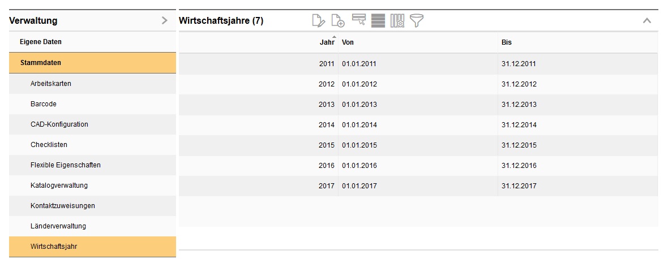The image size is (668, 259).
Task: Select the 2014 row
Action: (x=418, y=125)
